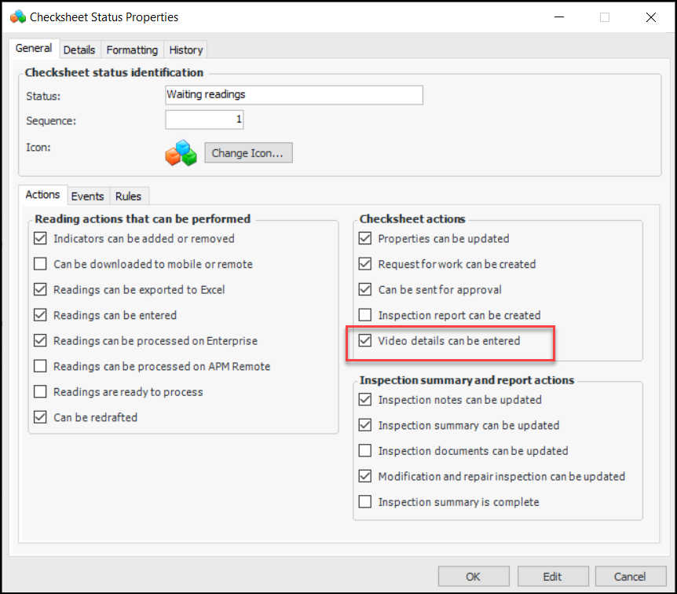Check Readings are ready to process
The image size is (677, 594).
pos(40,391)
